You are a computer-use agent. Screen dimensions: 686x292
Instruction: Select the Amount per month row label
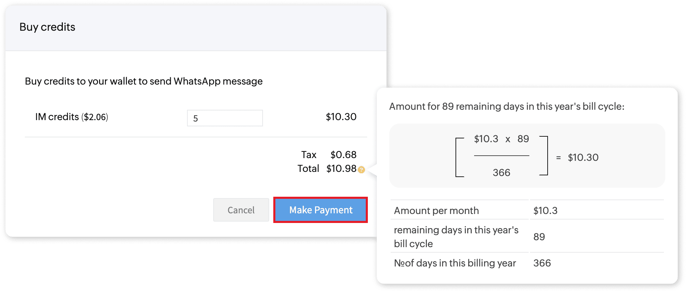click(436, 211)
